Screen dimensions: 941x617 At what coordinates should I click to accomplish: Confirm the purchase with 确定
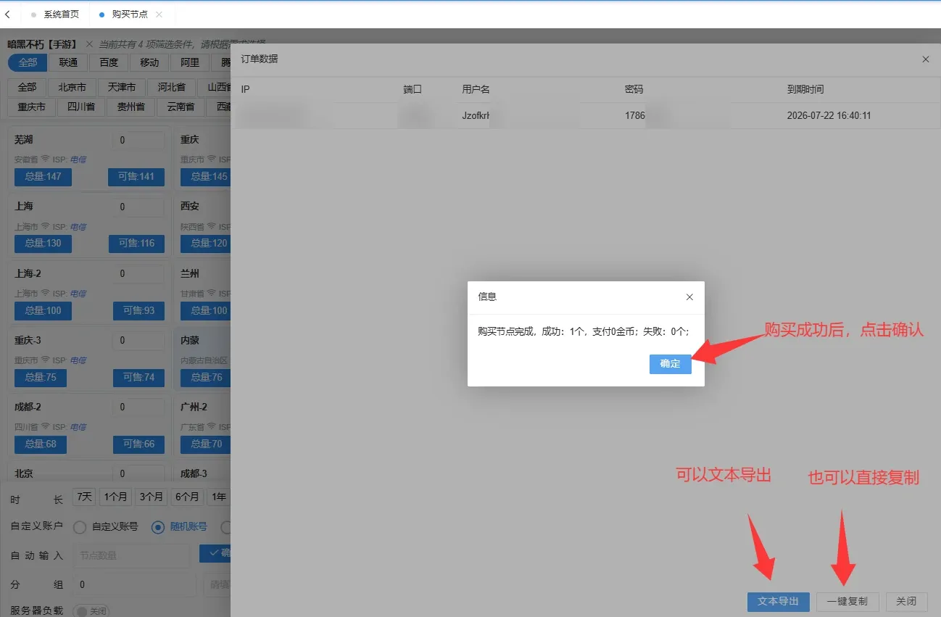tap(671, 364)
